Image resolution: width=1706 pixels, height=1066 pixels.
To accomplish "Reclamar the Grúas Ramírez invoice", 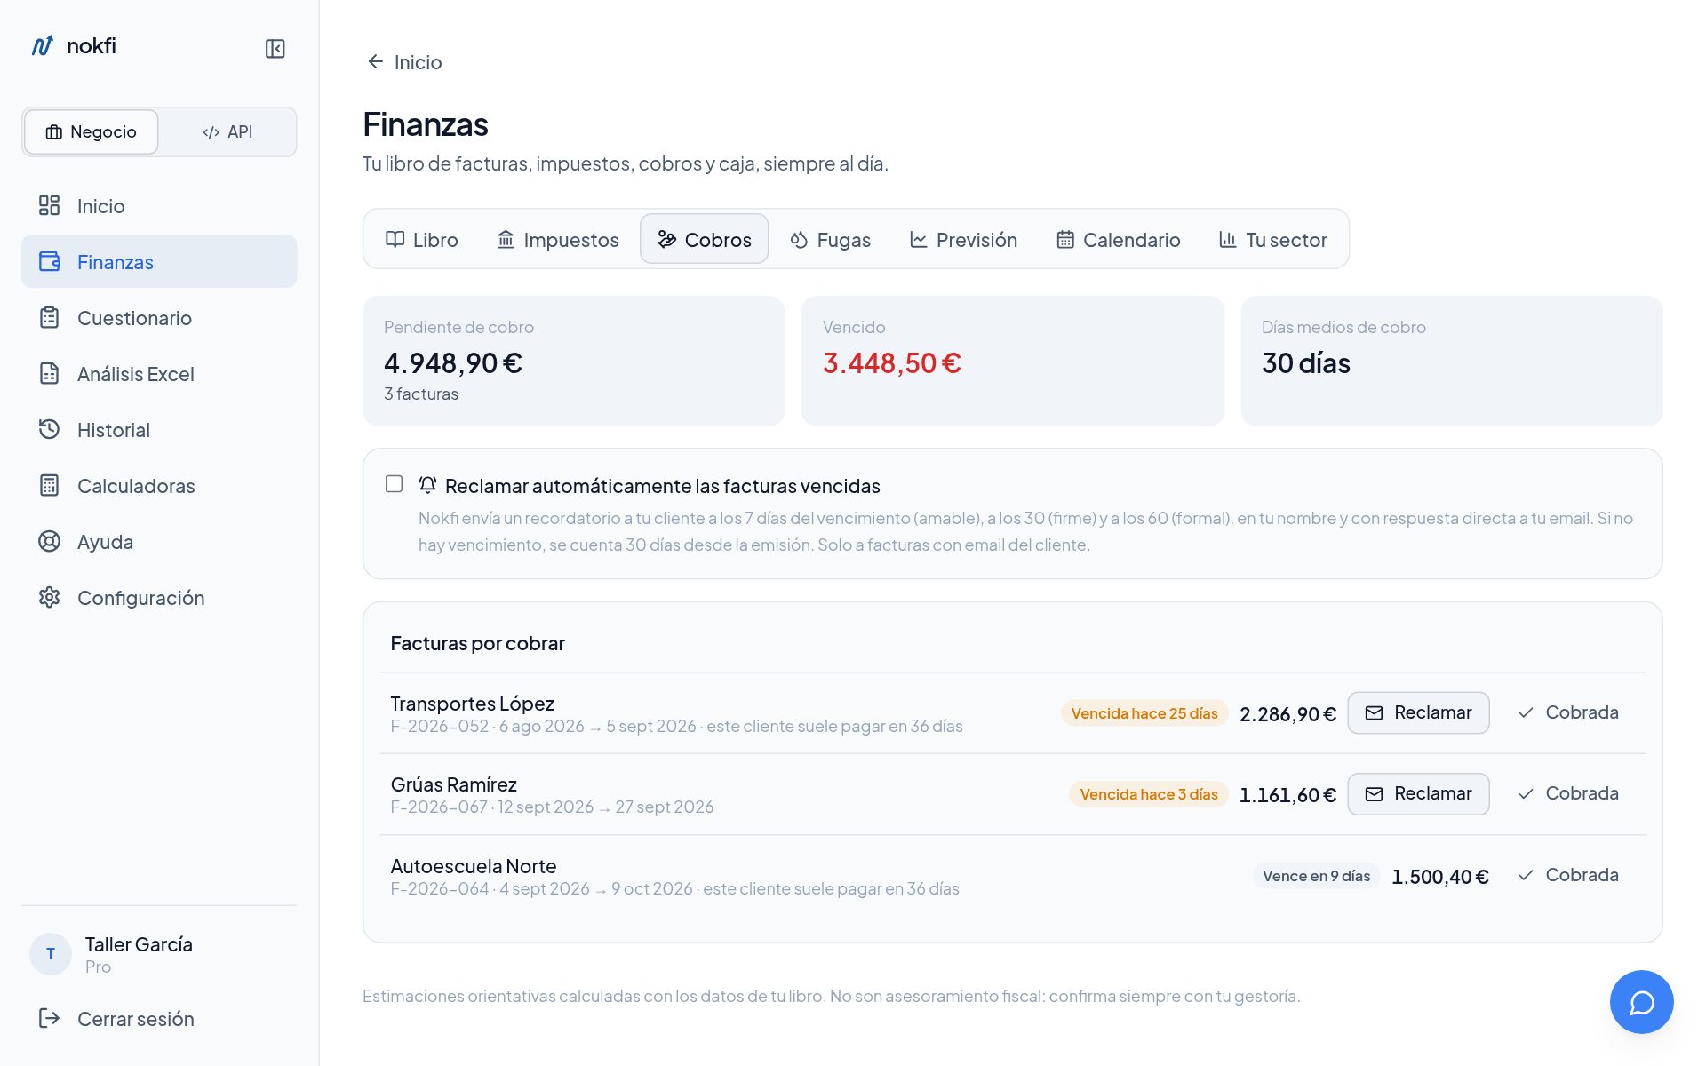I will (1418, 794).
